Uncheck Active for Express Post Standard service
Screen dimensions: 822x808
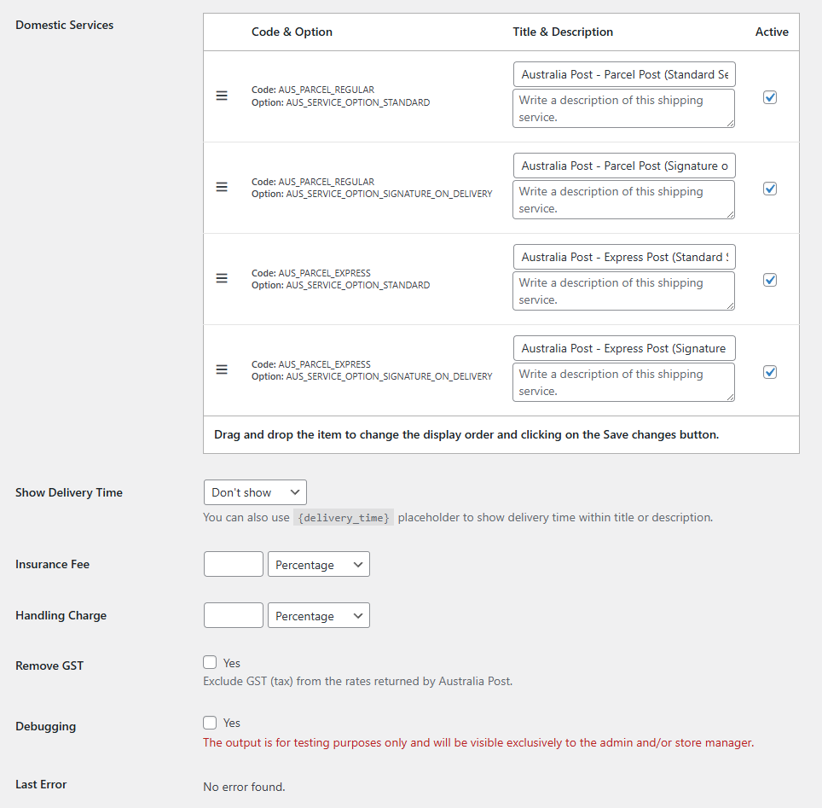click(x=770, y=280)
